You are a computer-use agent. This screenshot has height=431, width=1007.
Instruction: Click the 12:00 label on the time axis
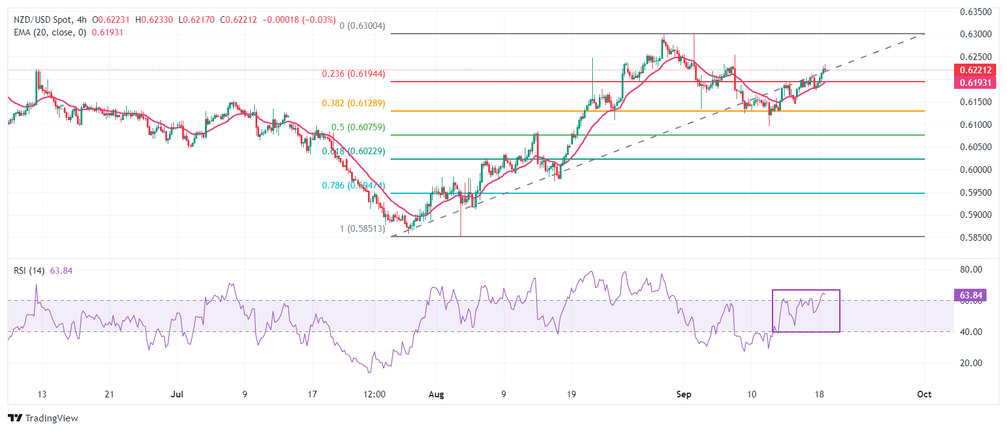375,394
